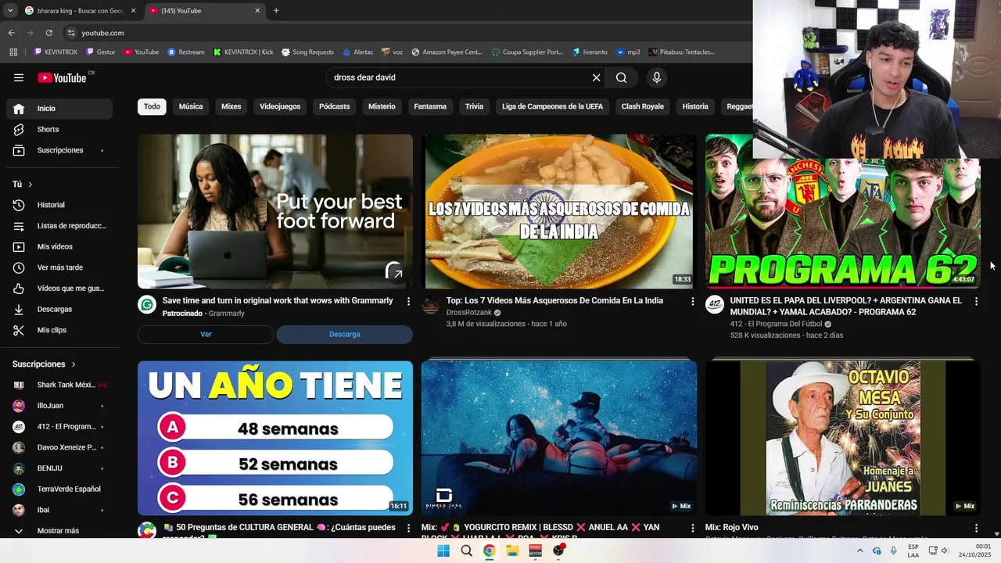This screenshot has height=563, width=1001.
Task: Open Ibai subscription channel
Action: [59, 510]
